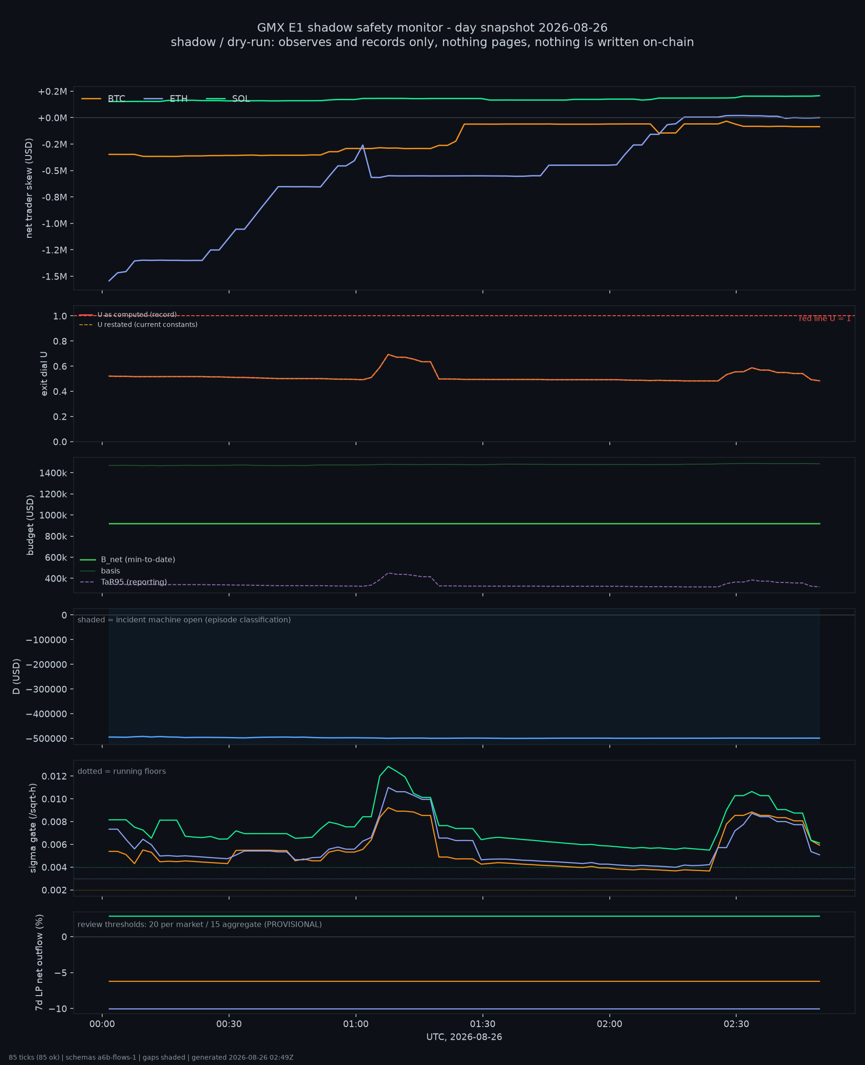Click the '−500000' D-axis tick label
Viewport: 865px width, 1065px height.
(47, 738)
